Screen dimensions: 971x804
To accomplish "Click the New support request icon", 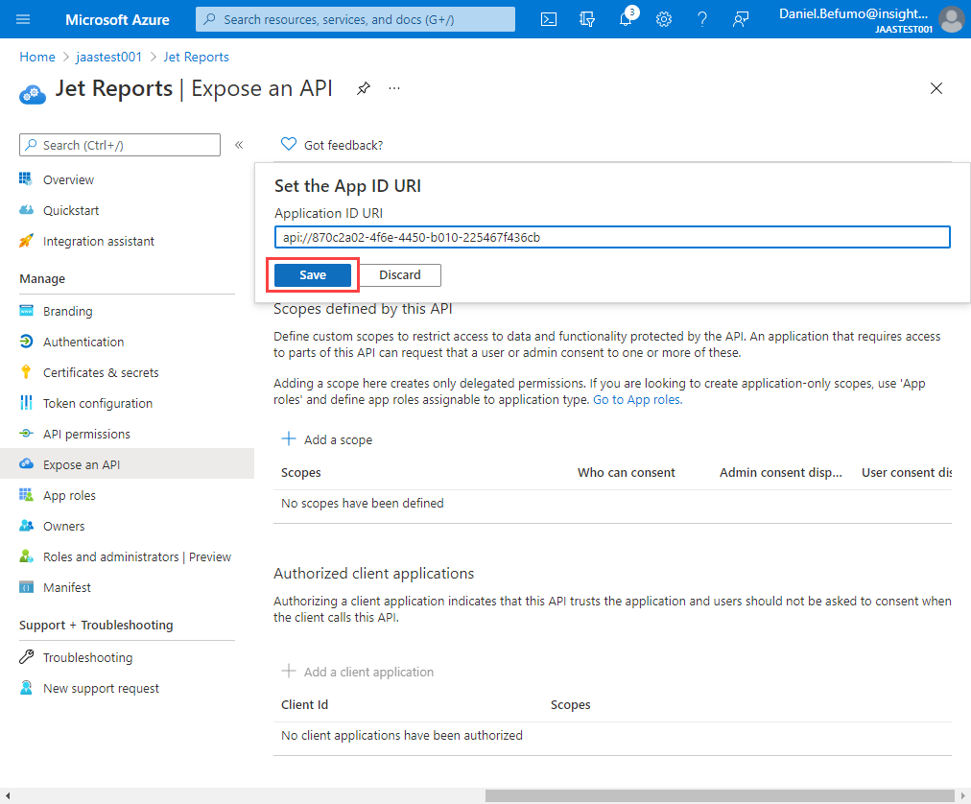I will click(x=26, y=688).
